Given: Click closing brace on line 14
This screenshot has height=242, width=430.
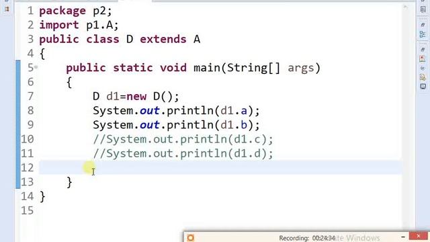Looking at the screenshot, I should [x=42, y=196].
